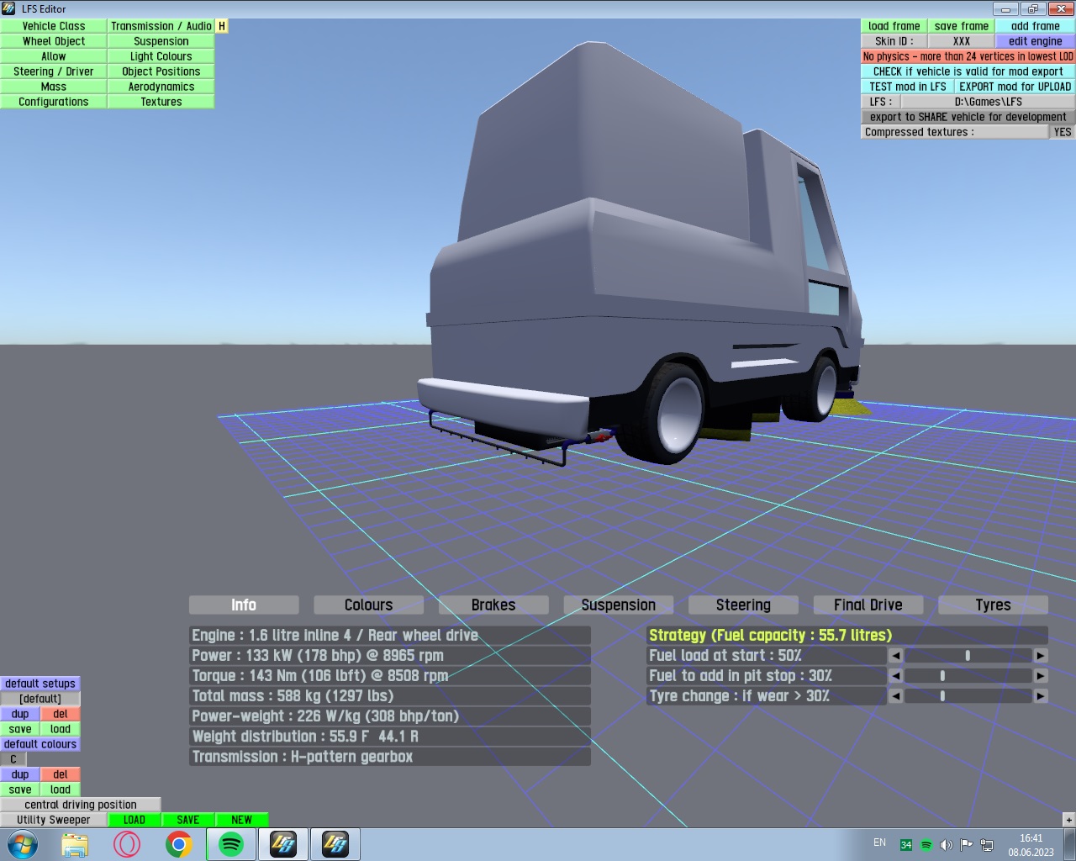Switch to the Info tab

tap(244, 605)
